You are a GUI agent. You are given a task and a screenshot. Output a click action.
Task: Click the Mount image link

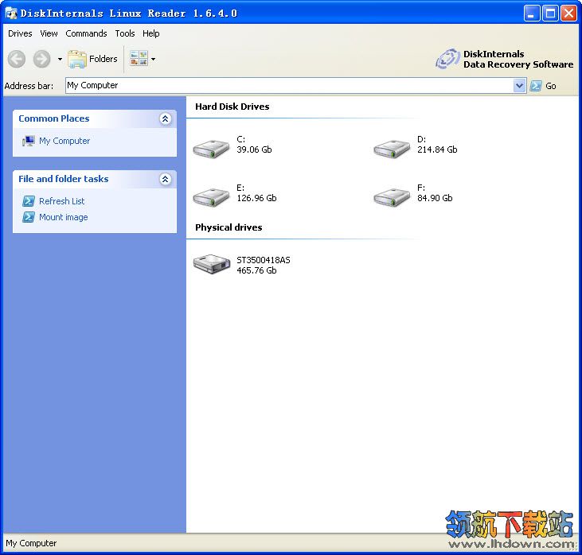pos(64,217)
